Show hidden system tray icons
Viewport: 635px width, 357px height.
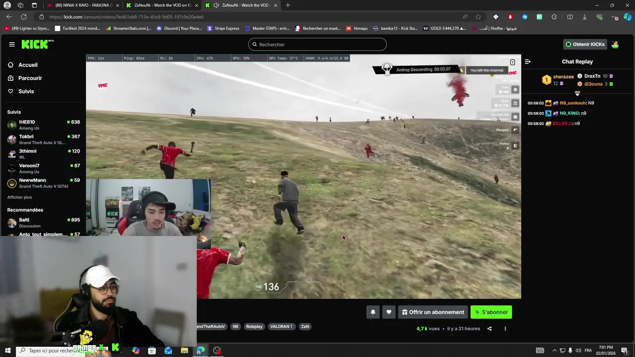[x=554, y=351]
